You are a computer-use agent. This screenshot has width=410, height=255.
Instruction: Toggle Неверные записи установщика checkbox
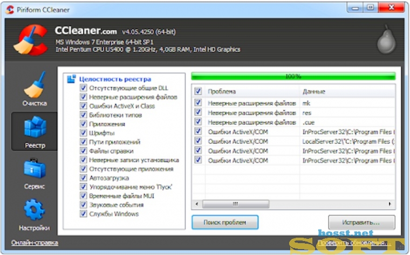click(x=83, y=160)
